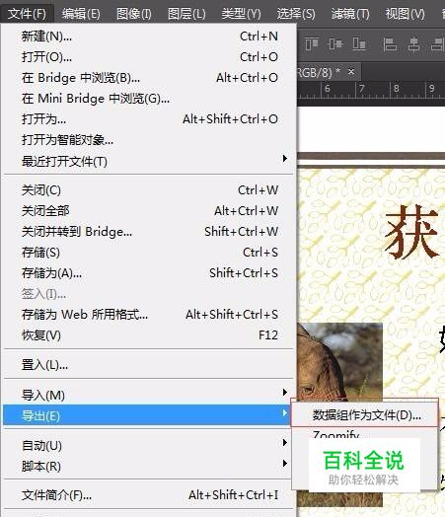Image resolution: width=445 pixels, height=517 pixels.
Task: Choose 打开(O)... from the File menu
Action: [x=148, y=57]
